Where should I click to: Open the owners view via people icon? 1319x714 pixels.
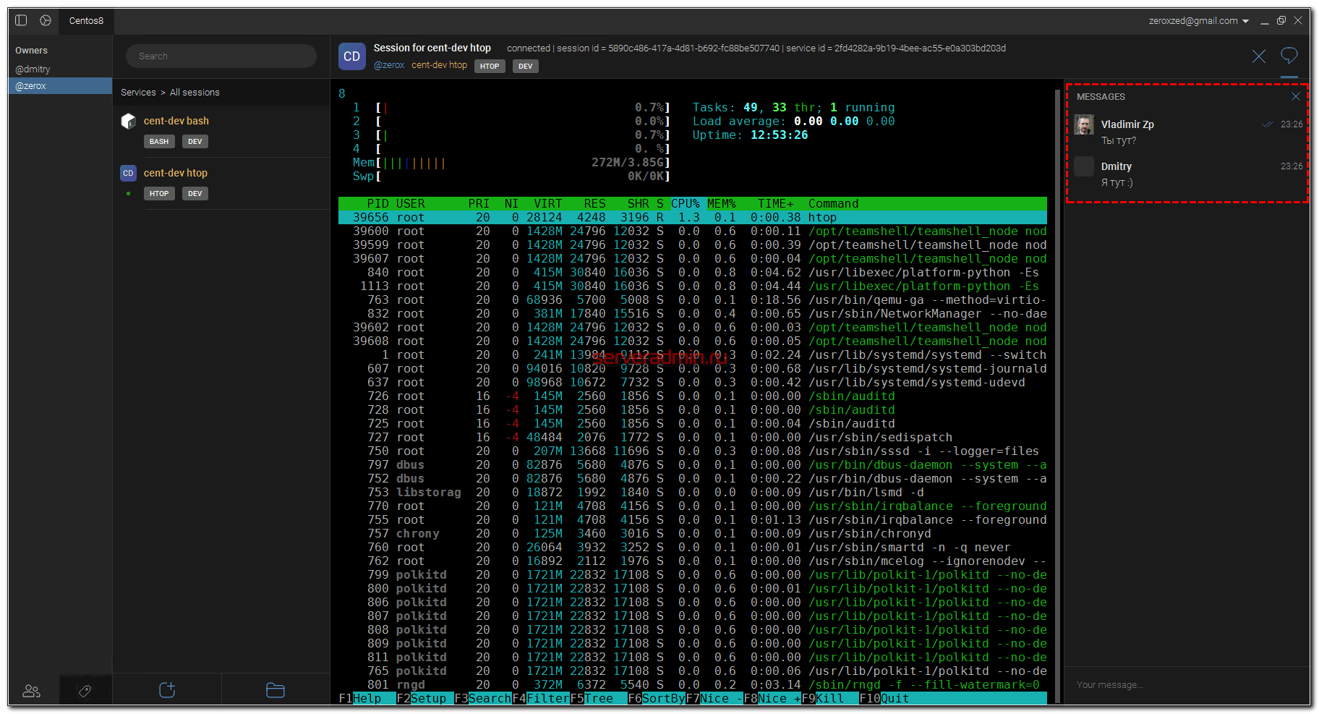[x=32, y=691]
